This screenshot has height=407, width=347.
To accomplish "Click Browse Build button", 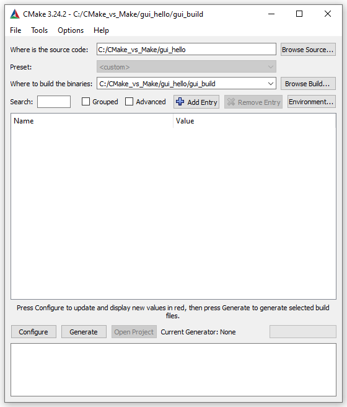I will pos(308,84).
